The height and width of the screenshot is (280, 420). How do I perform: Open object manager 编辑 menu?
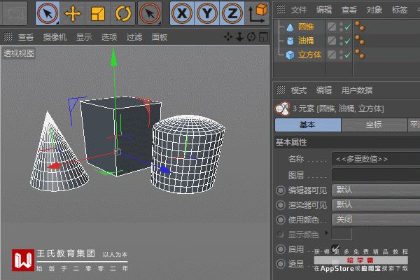click(x=324, y=10)
